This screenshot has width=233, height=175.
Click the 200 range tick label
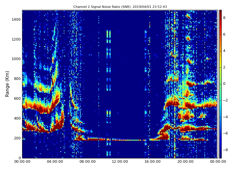tap(17, 138)
